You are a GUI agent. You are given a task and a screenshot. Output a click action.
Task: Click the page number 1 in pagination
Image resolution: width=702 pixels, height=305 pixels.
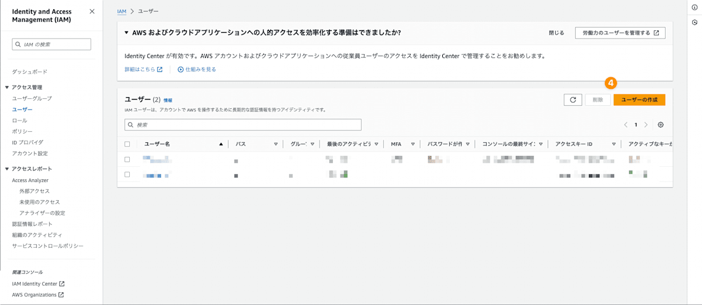[636, 125]
